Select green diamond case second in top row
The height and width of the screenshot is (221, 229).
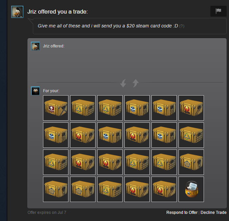tap(83, 108)
